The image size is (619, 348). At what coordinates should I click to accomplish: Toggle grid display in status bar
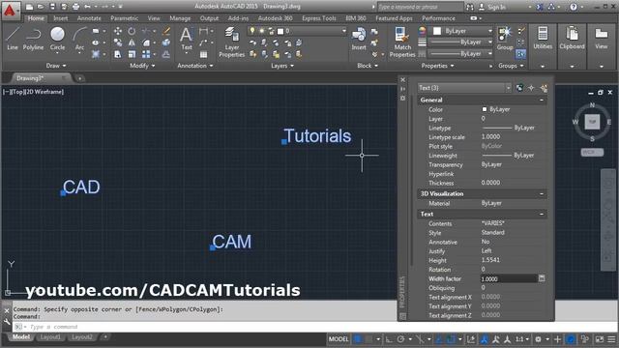pos(358,339)
